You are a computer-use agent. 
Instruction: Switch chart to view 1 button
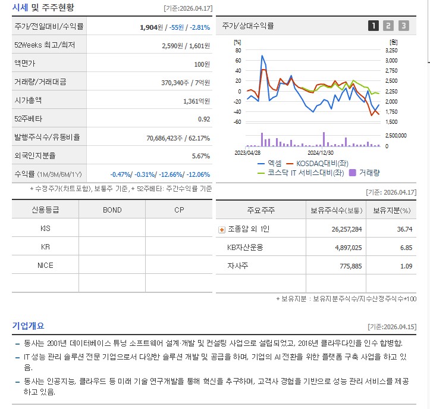click(373, 26)
